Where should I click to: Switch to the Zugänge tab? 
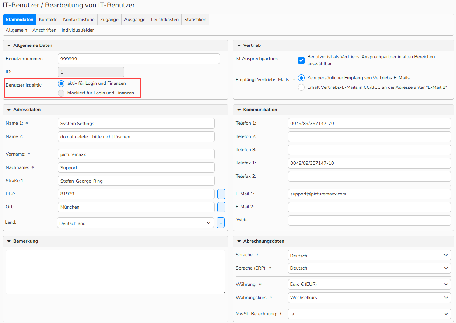coord(109,20)
